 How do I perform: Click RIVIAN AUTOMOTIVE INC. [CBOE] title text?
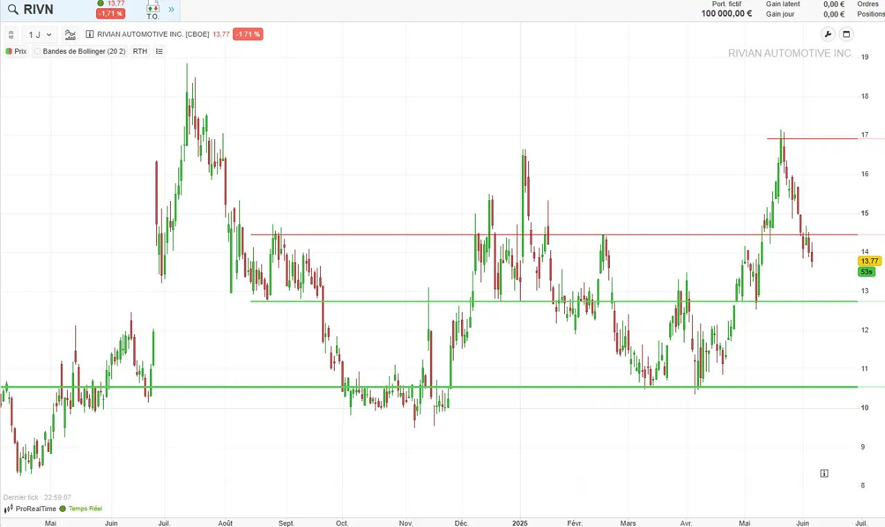(x=153, y=34)
